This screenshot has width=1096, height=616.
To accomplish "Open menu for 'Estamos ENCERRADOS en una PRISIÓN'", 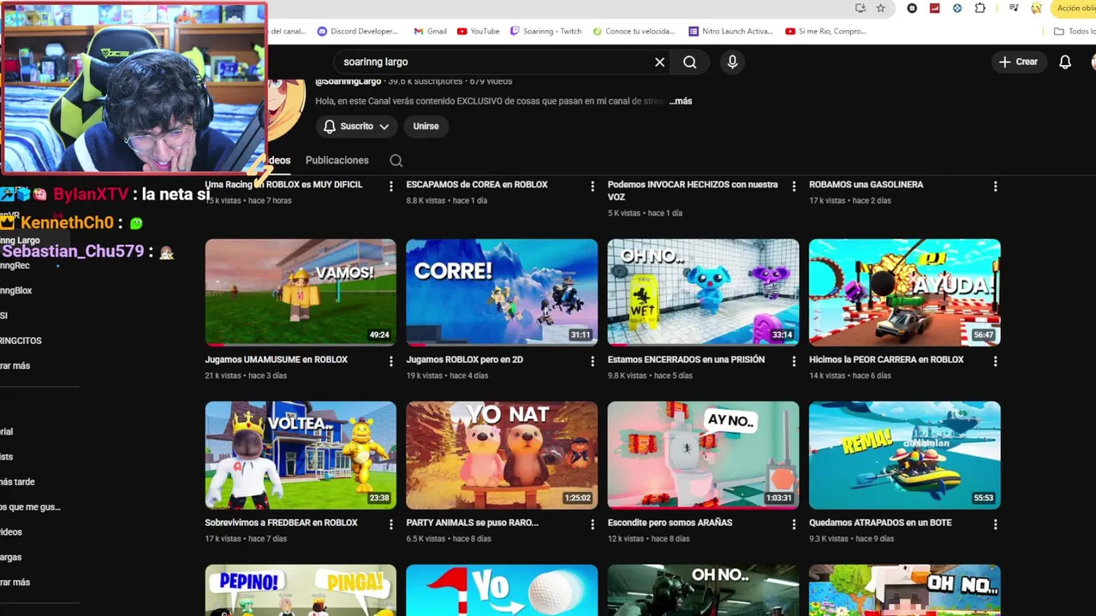I will click(x=794, y=361).
